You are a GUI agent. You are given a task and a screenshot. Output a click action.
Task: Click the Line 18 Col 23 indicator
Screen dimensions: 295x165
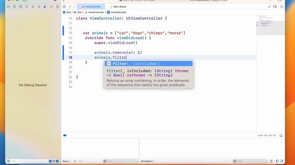click(267, 135)
